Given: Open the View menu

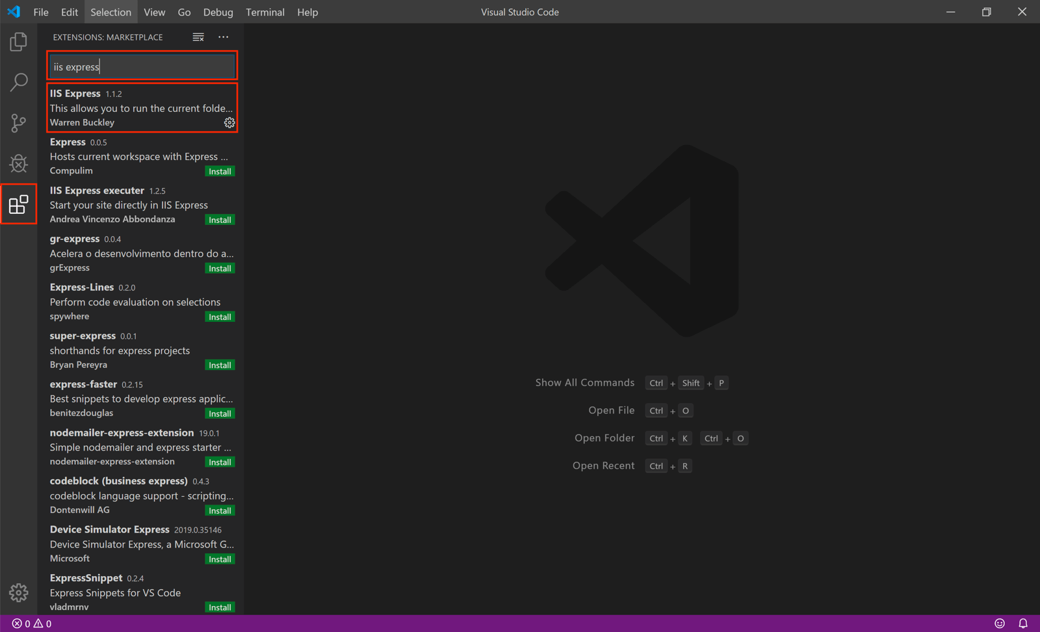Looking at the screenshot, I should tap(154, 12).
